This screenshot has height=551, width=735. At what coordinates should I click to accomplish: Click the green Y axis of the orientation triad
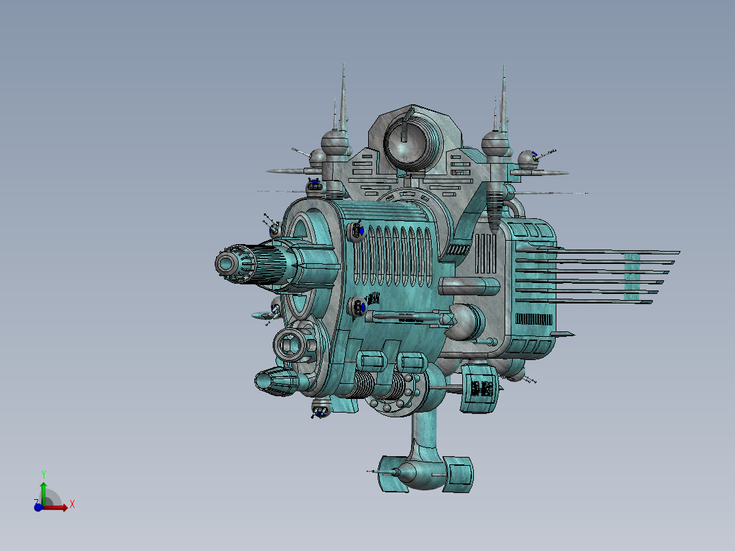point(44,494)
